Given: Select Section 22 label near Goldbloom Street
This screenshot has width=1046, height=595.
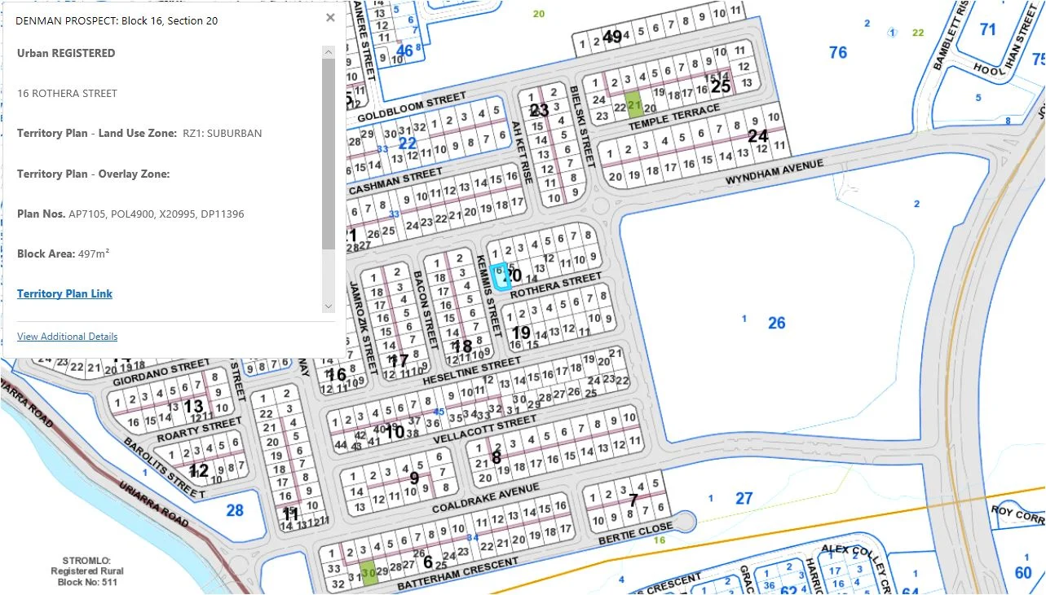Looking at the screenshot, I should 407,143.
